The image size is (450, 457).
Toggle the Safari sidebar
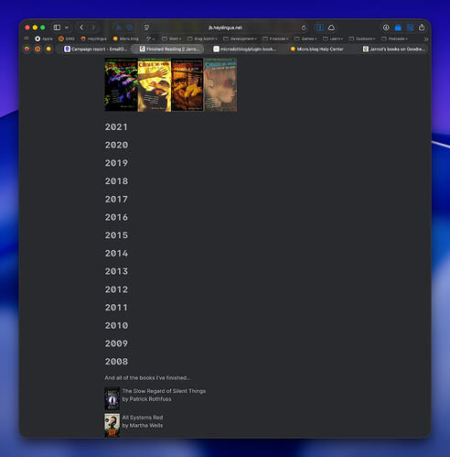coord(57,27)
